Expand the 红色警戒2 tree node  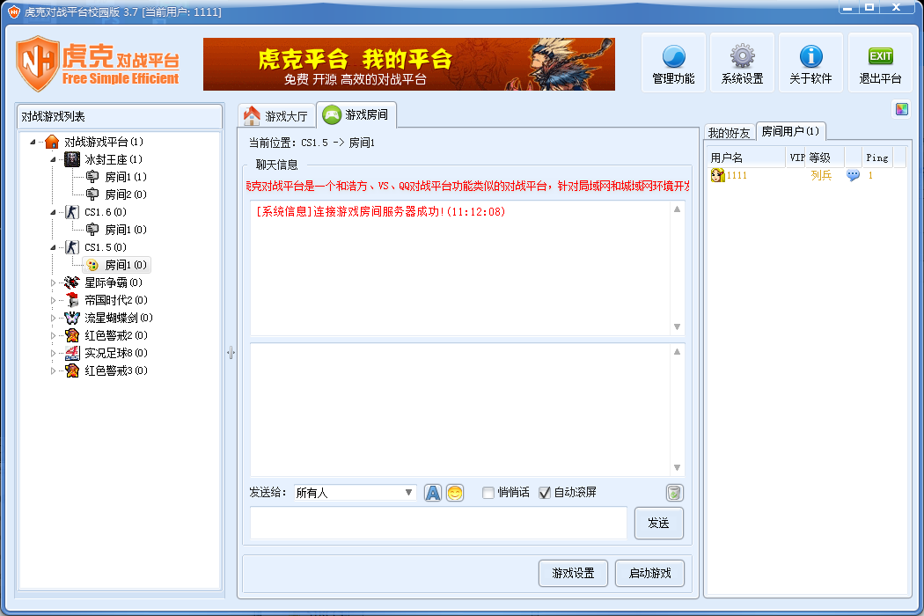coord(53,336)
